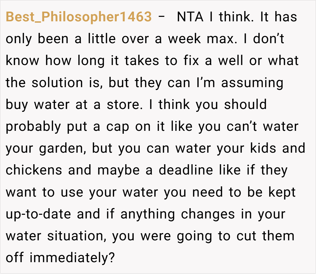Click the final word "immediately?"
316x274 pixels.
tap(72, 258)
